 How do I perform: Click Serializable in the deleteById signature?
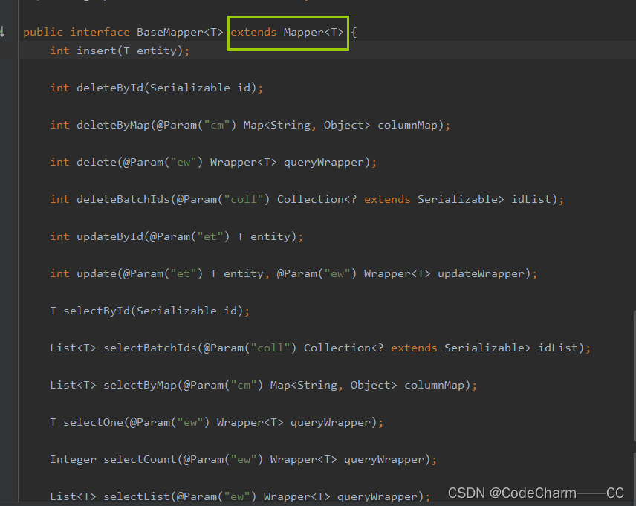(190, 88)
